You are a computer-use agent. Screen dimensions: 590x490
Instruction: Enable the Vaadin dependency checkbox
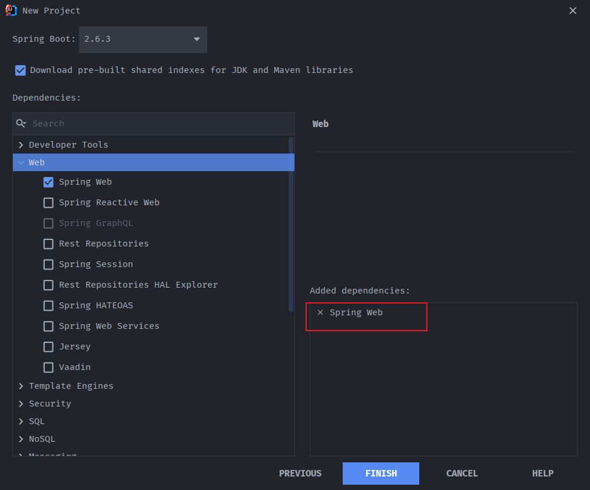tap(48, 368)
